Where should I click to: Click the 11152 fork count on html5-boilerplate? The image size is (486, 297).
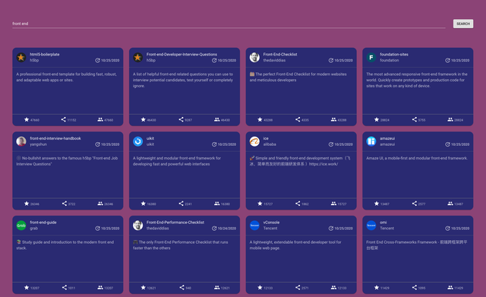(71, 120)
